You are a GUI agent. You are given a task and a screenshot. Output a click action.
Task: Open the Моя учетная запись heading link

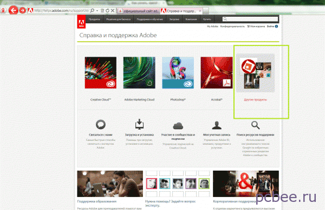217,134
